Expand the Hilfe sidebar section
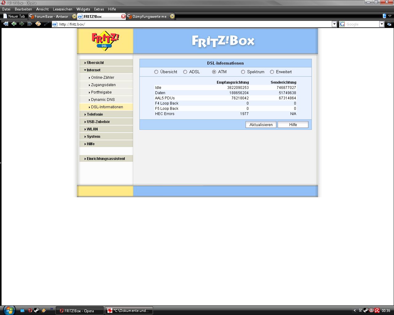The width and height of the screenshot is (394, 315). (x=106, y=144)
